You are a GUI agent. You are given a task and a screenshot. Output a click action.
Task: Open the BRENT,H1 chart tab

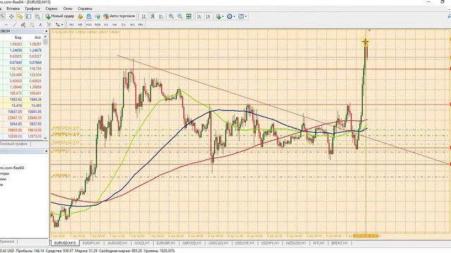click(340, 243)
